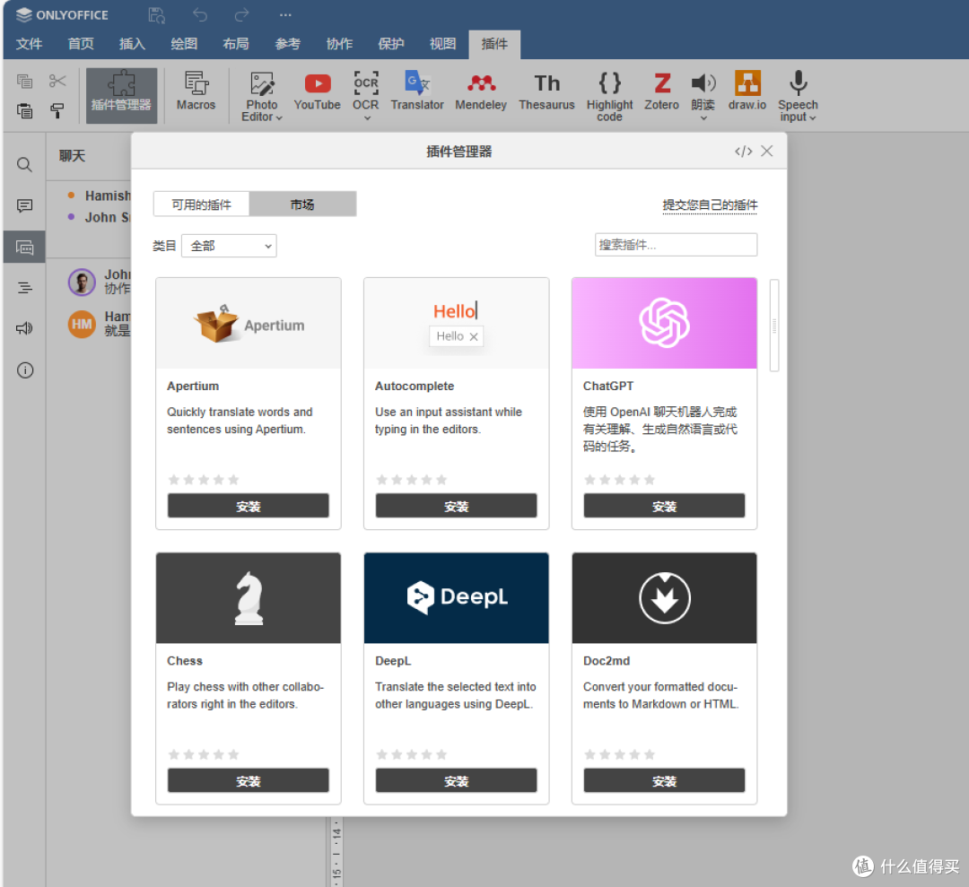This screenshot has width=969, height=887.
Task: Open the 保护 tab
Action: click(x=391, y=44)
